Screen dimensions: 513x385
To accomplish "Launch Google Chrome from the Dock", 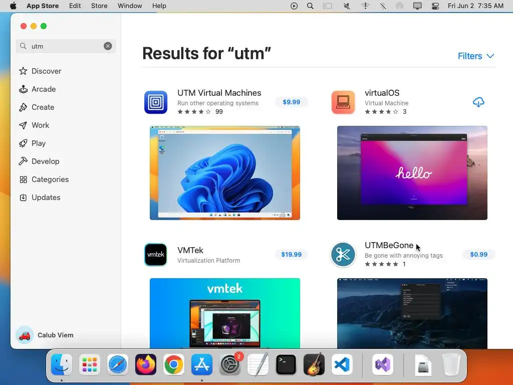I will coord(174,364).
